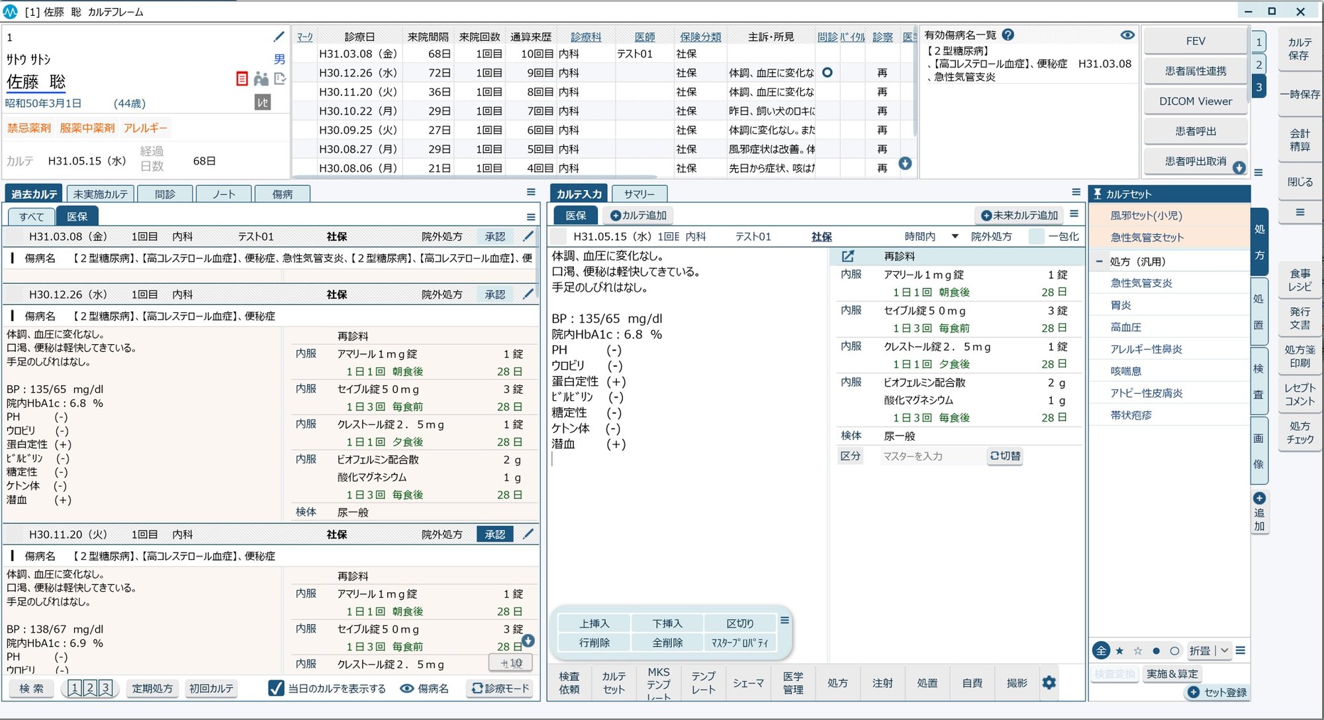Edit the H31.03.08 karte with its pencil icon

tap(528, 236)
